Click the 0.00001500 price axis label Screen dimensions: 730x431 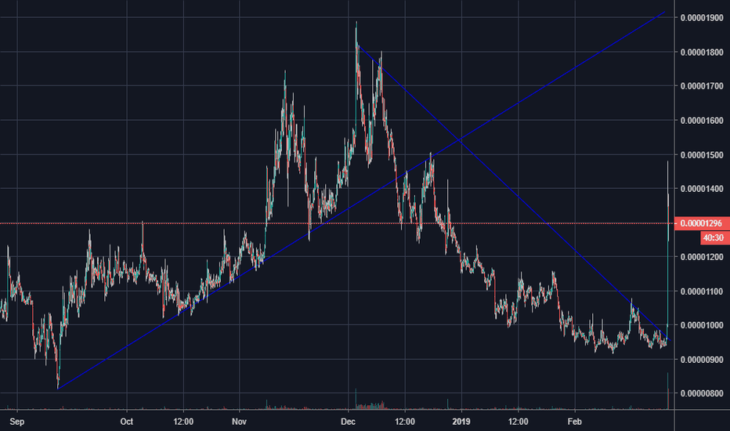pyautogui.click(x=702, y=154)
